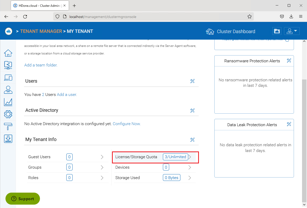Open the Reports chart icon in the sidebar

(8, 102)
